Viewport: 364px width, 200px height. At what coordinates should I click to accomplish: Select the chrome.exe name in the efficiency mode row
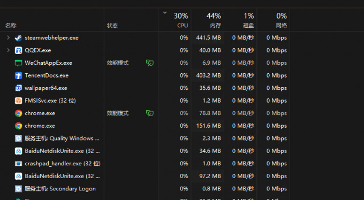point(40,113)
